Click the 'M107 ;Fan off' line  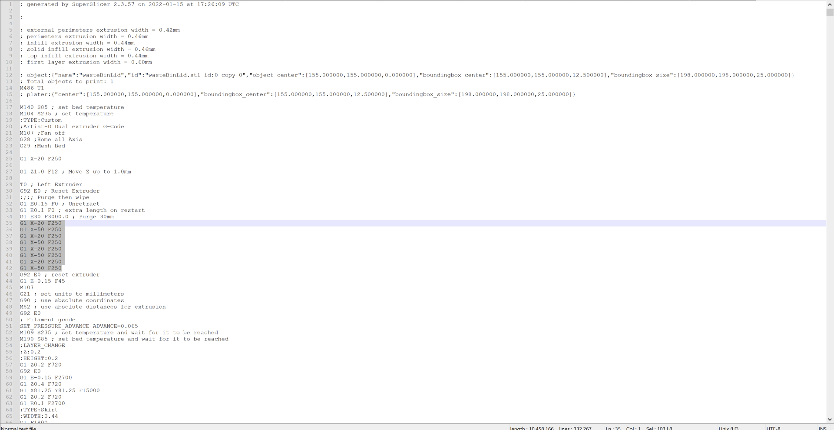tap(42, 133)
